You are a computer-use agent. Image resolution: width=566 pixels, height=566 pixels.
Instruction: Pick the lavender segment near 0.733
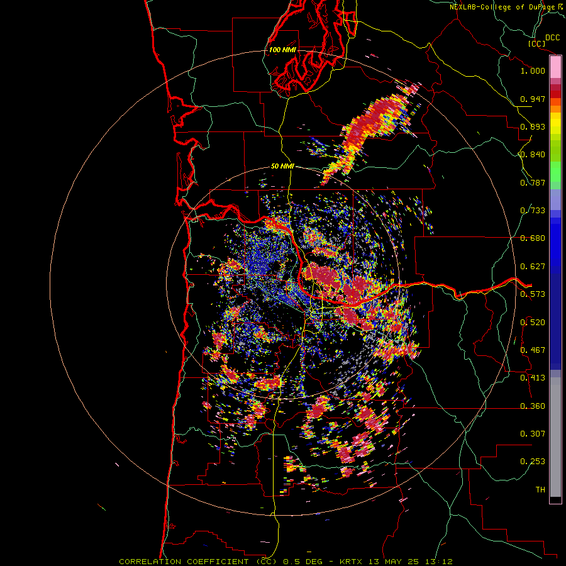point(555,199)
